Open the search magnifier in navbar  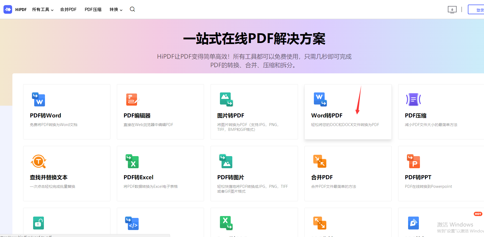point(132,9)
